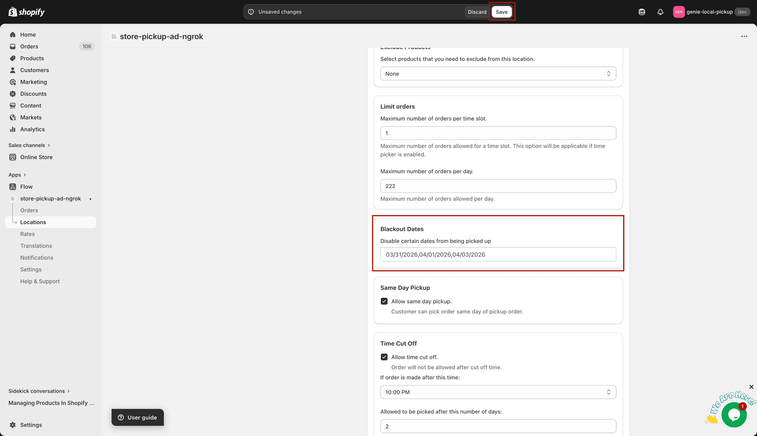Click the notifications bell in the top bar
The height and width of the screenshot is (436, 757).
(x=660, y=12)
